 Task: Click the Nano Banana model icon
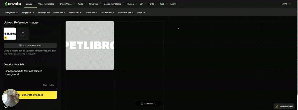click(277, 107)
